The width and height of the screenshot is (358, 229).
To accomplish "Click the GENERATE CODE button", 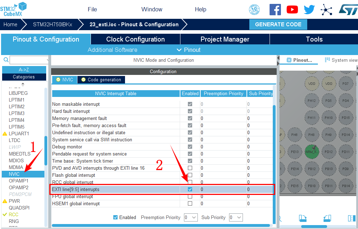I will point(278,24).
